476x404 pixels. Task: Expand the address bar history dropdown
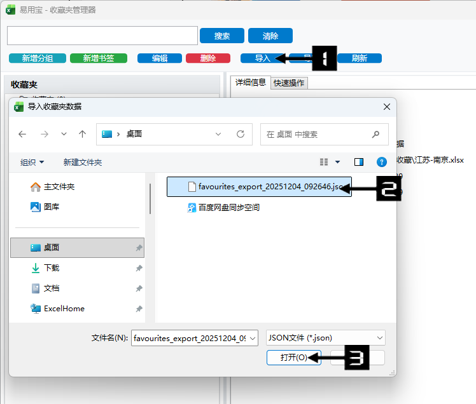tap(218, 134)
